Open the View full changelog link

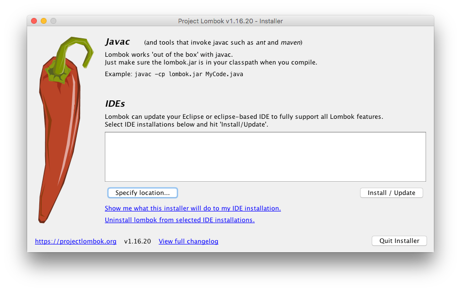coord(188,241)
